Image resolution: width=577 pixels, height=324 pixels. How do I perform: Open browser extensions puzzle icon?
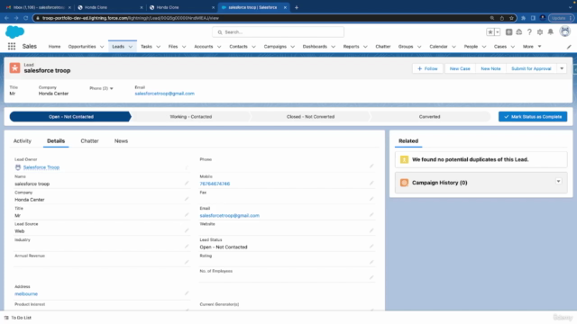click(x=523, y=18)
